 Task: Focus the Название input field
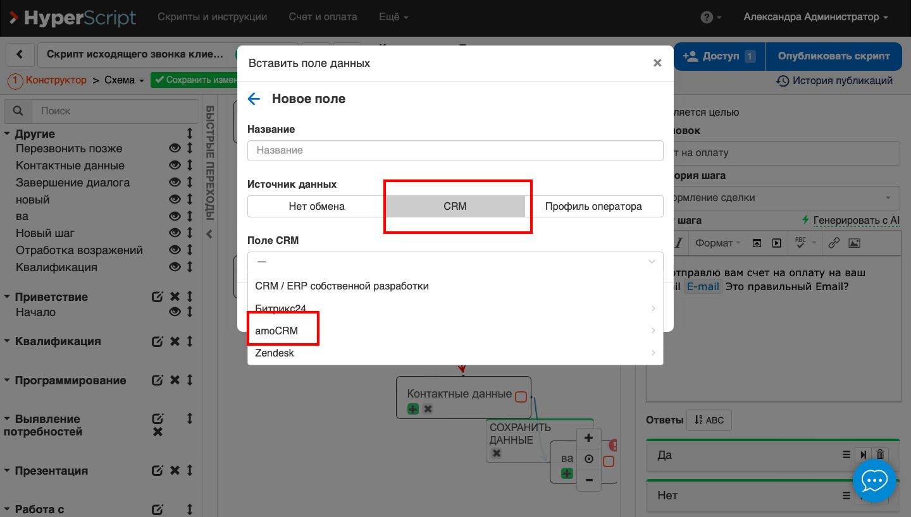tap(455, 150)
